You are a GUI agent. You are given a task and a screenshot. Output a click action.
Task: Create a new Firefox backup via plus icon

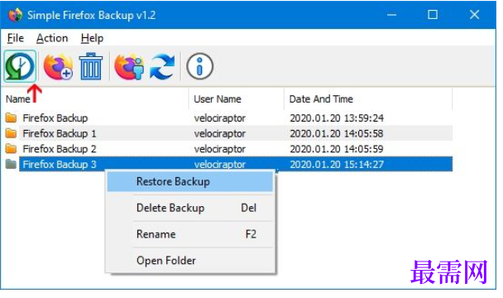pos(58,66)
